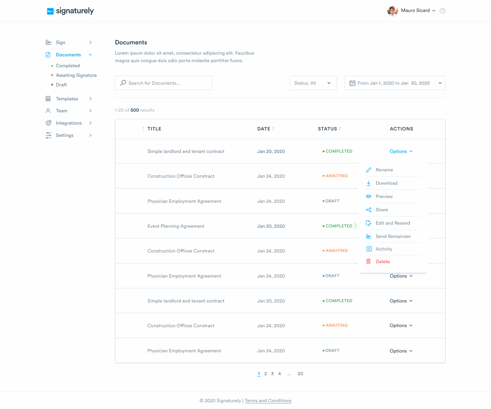
Task: Sort table using Status sort arrows
Action: click(x=340, y=129)
